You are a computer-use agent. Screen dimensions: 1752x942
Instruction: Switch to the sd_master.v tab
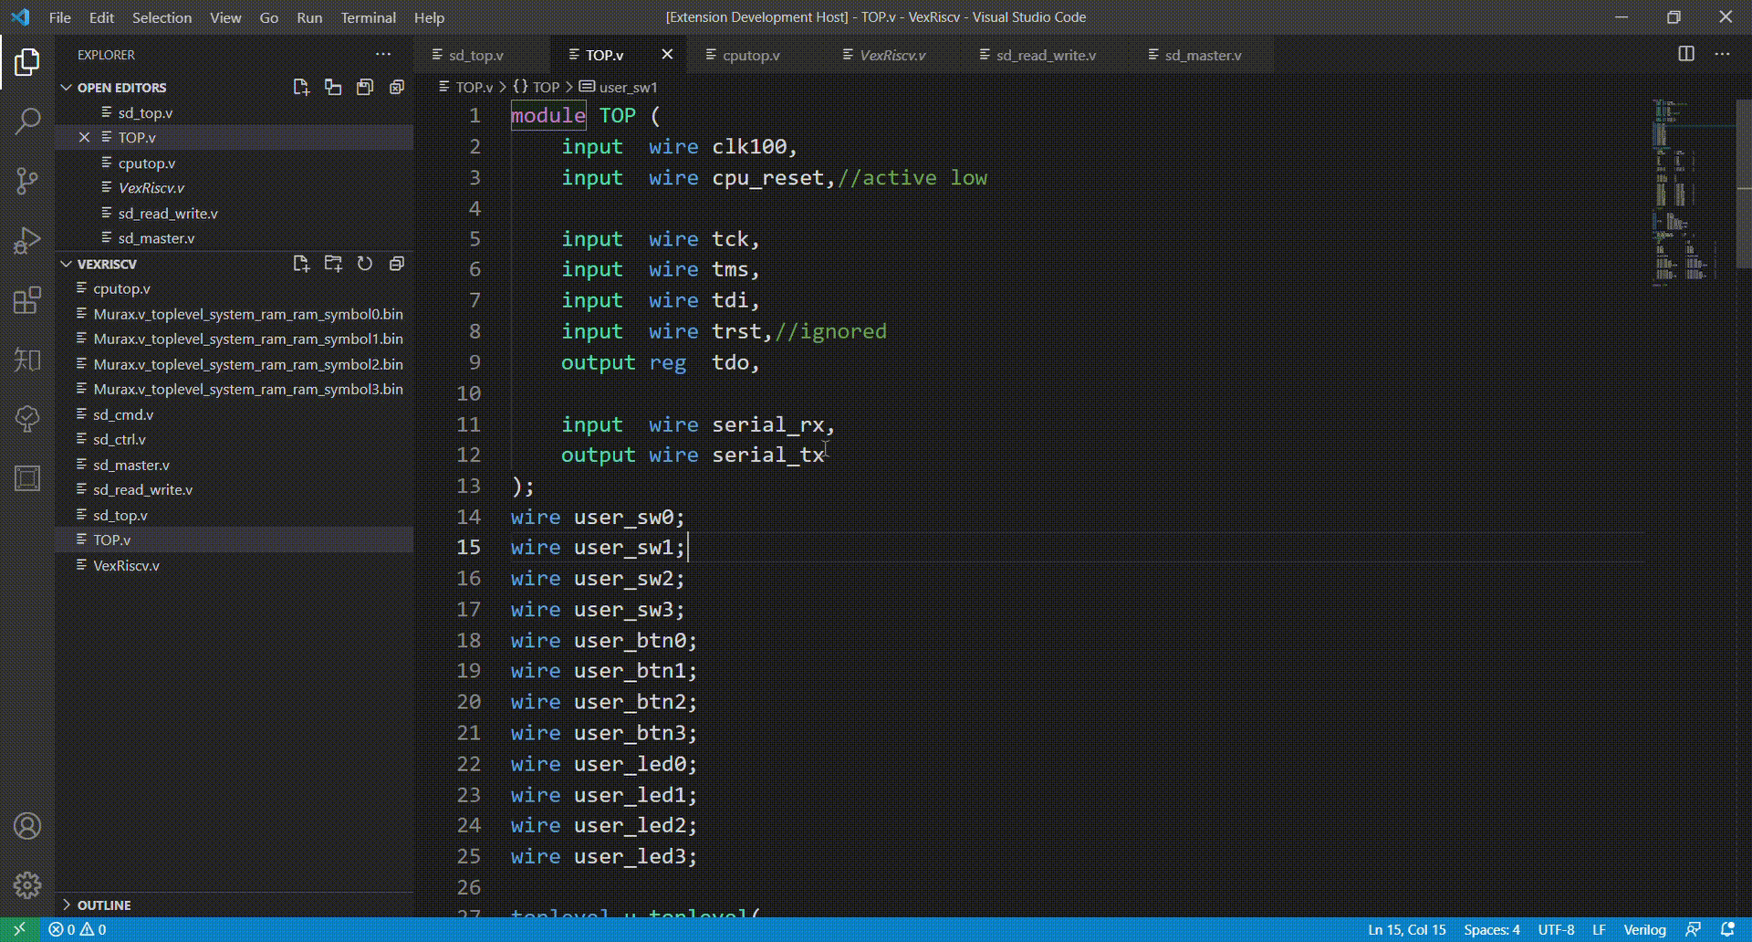(1203, 55)
